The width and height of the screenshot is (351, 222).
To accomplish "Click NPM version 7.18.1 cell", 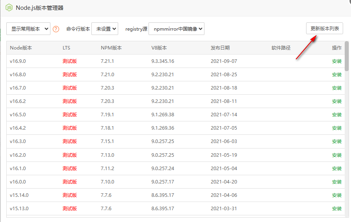I will coord(107,128).
